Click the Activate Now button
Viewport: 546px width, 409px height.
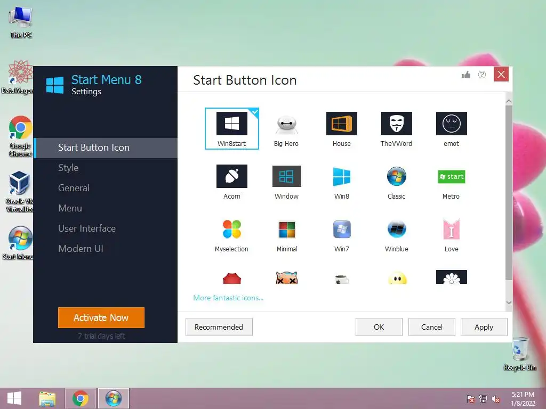click(x=101, y=317)
